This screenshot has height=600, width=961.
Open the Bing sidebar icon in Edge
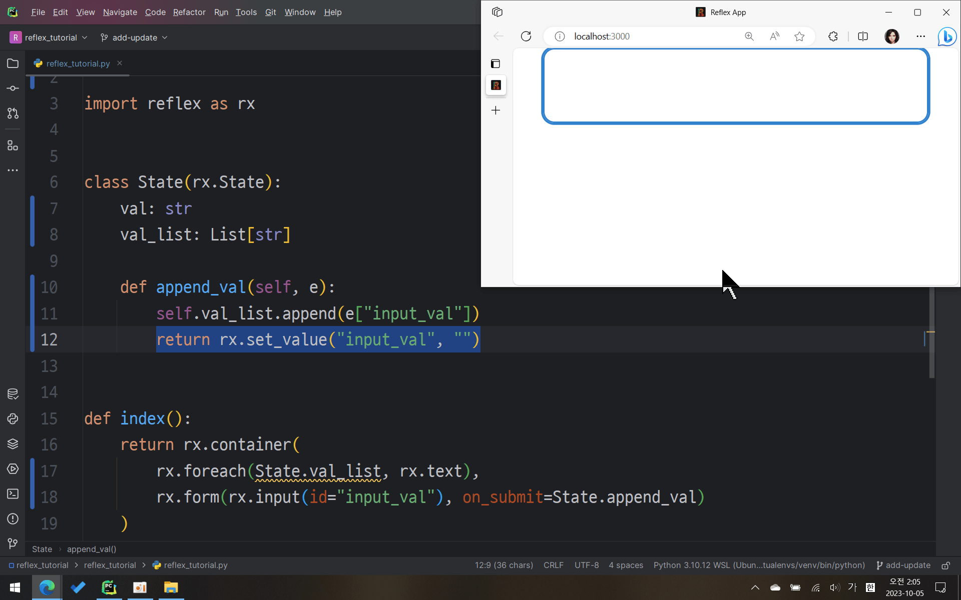coord(946,36)
